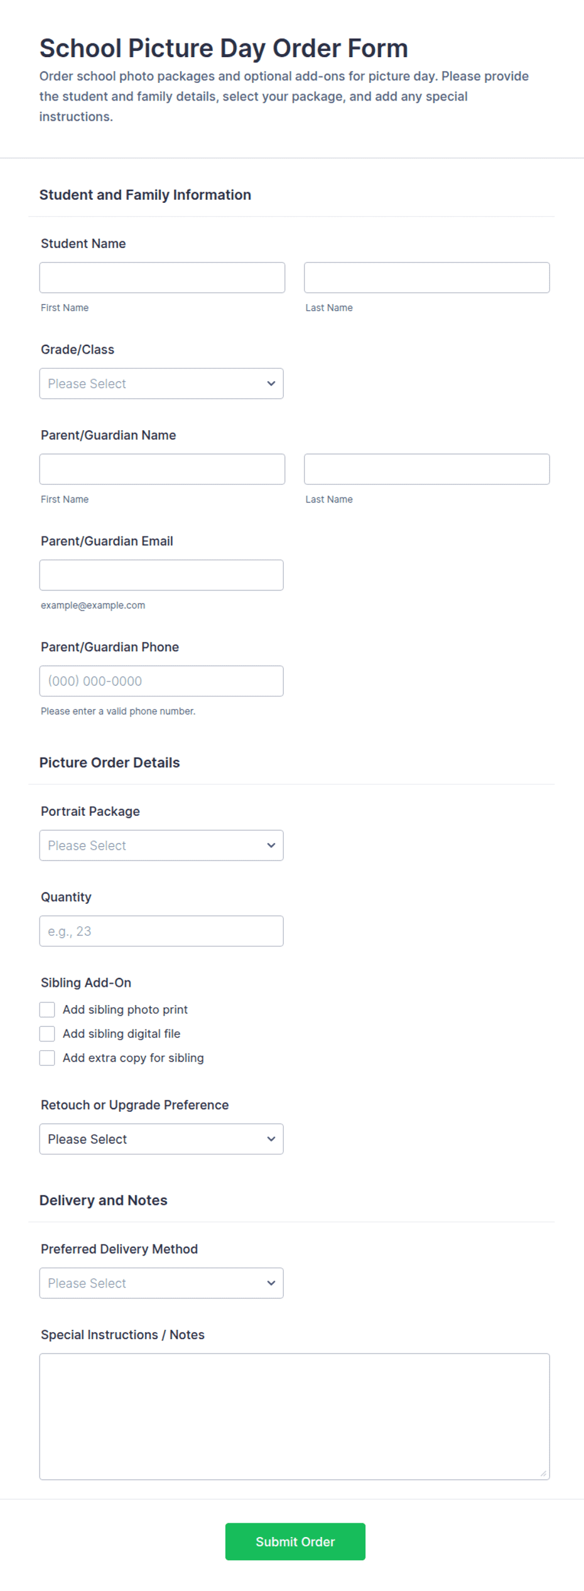Click the Special Instructions notes textarea
Image resolution: width=584 pixels, height=1591 pixels.
[x=295, y=1416]
